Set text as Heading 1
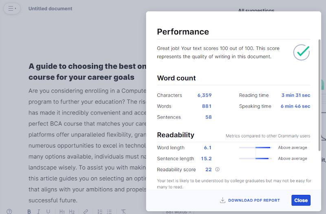Image resolution: width=326 pixels, height=214 pixels. pyautogui.click(x=62, y=212)
